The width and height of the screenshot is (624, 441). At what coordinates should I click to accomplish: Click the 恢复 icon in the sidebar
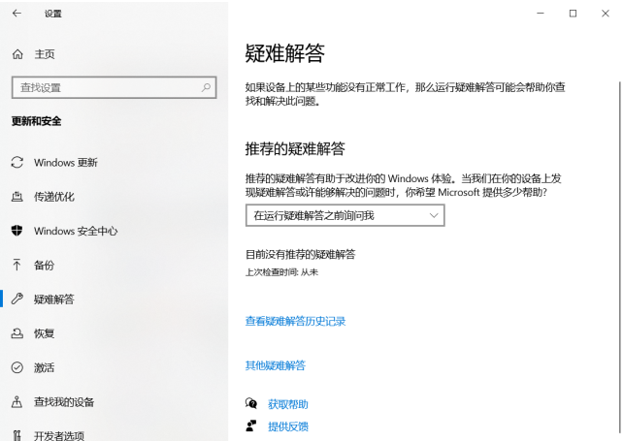tap(17, 333)
